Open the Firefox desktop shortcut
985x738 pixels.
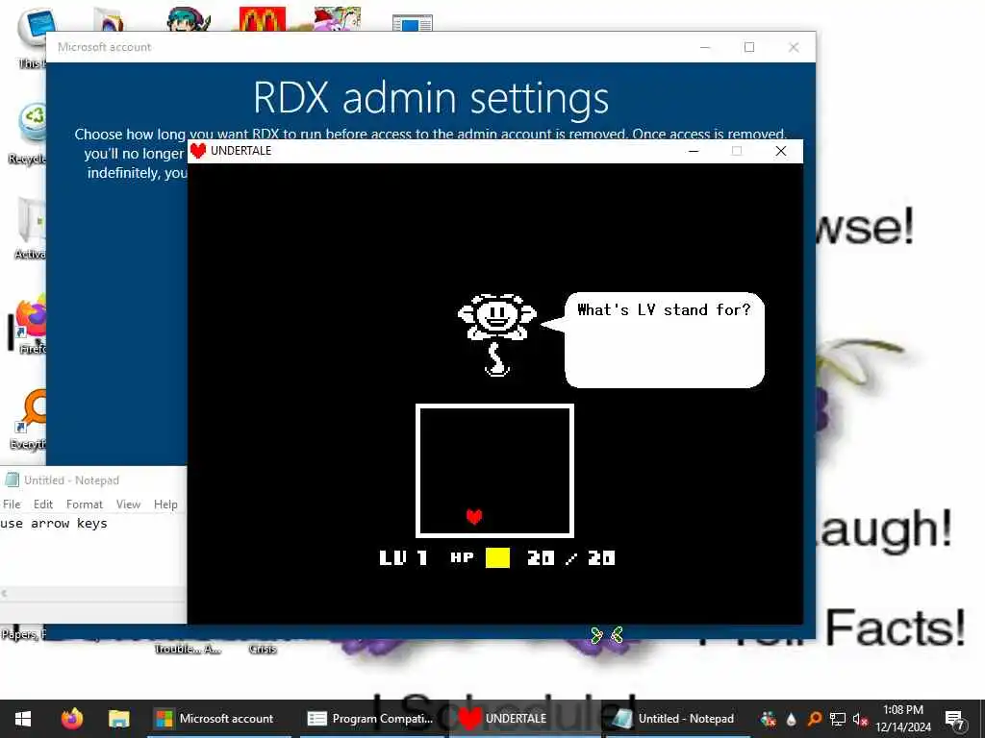[30, 324]
